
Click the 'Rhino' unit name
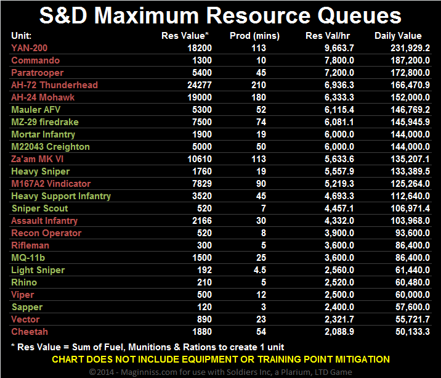point(24,282)
